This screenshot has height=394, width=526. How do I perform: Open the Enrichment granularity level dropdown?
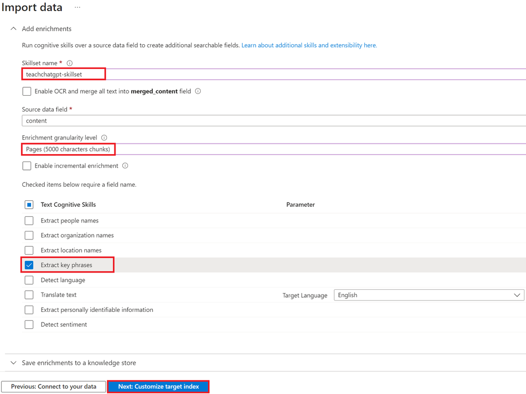pos(274,149)
